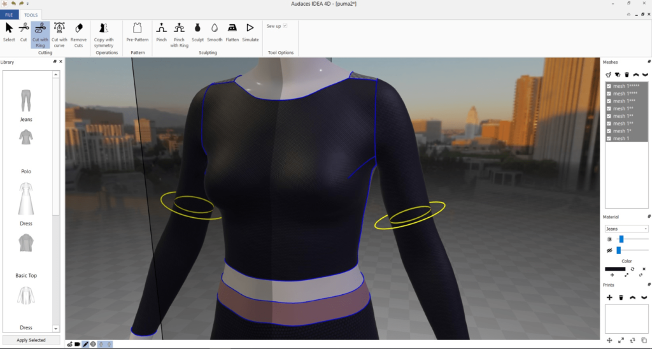
Task: Remove material color with X icon
Action: point(644,269)
